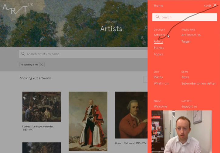
Task: Focus the Search field in the red menu
Action: pos(184,17)
